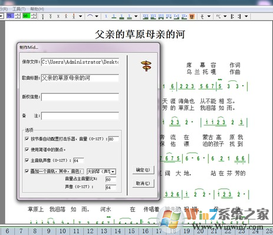Click the 制作Mid... dialog title bar
Image resolution: width=273 pixels, height=235 pixels.
[88, 47]
